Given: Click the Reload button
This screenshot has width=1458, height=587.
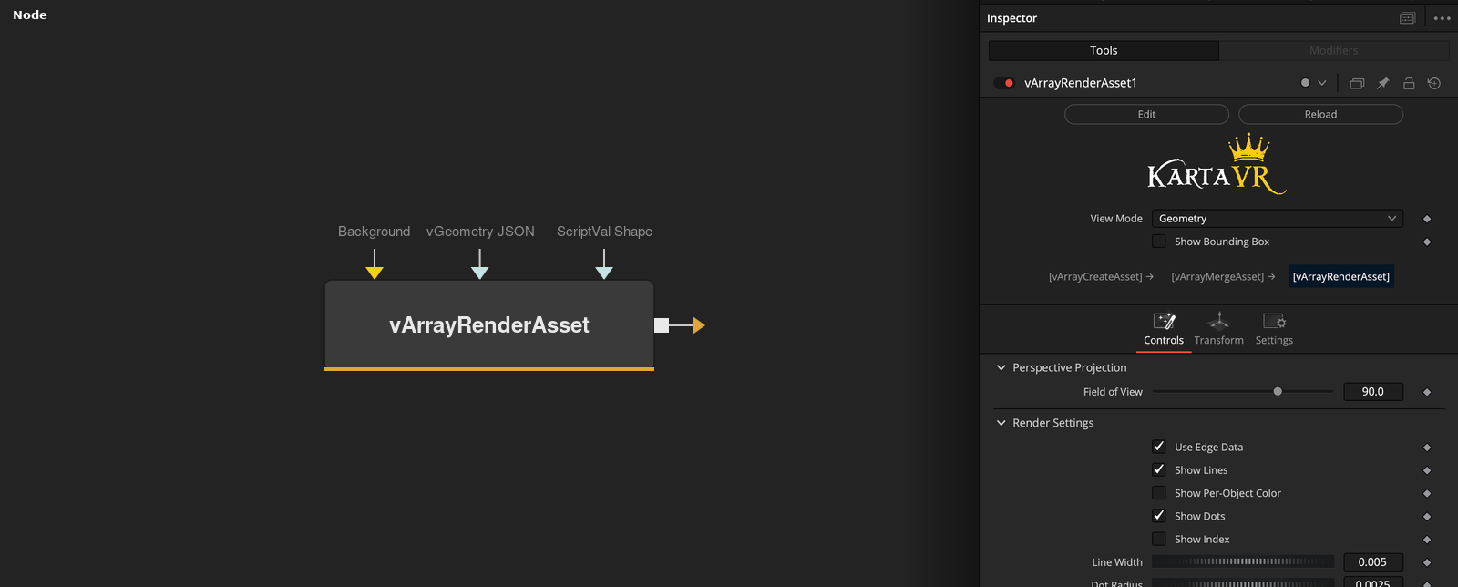Looking at the screenshot, I should coord(1320,114).
